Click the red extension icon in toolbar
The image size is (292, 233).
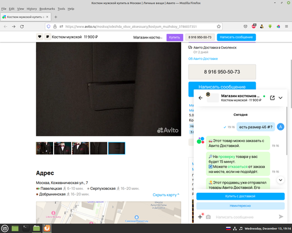tap(254, 26)
